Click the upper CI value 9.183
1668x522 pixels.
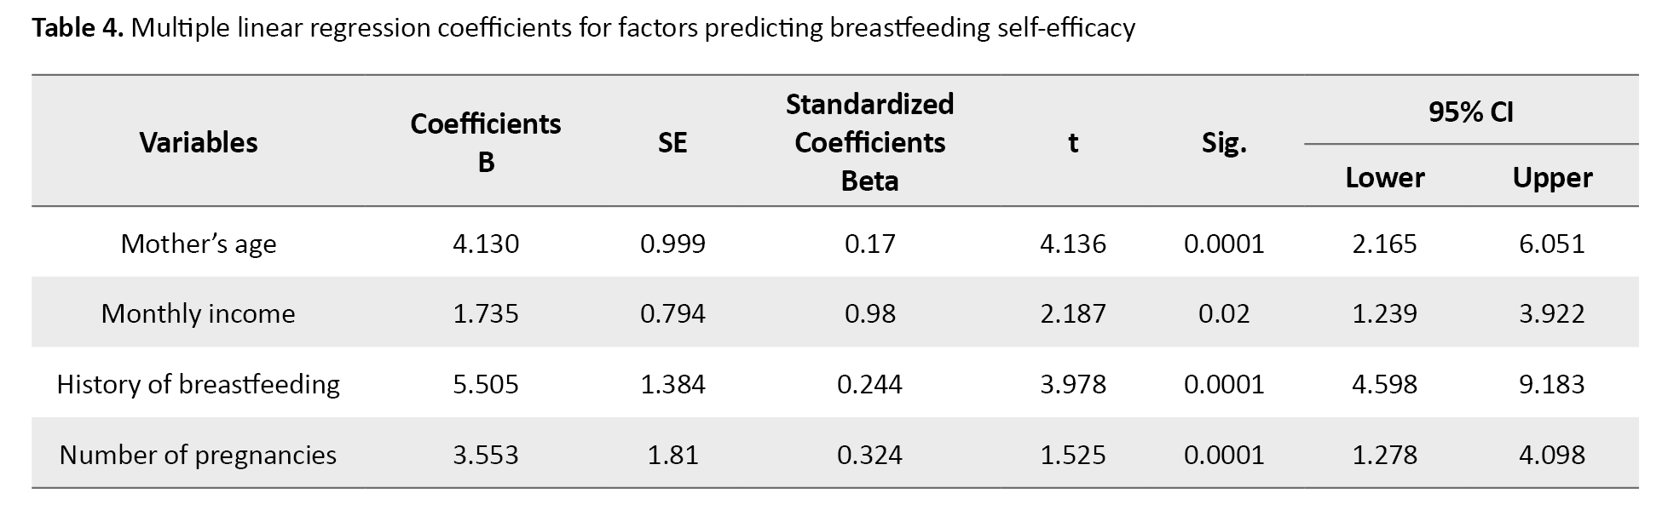(1551, 384)
